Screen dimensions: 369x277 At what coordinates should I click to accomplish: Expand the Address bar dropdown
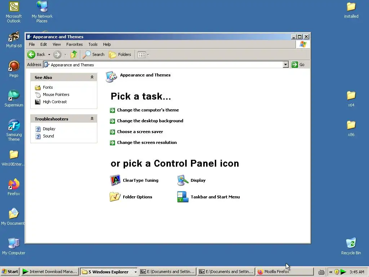285,65
